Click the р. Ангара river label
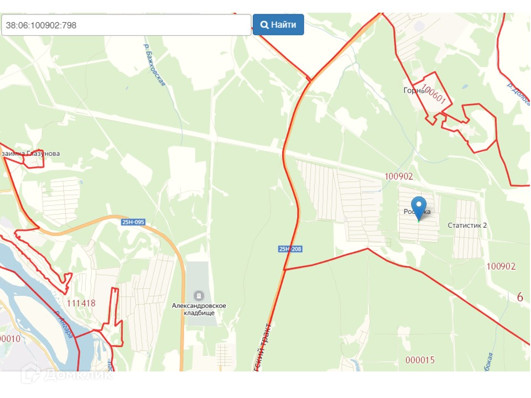The height and width of the screenshot is (398, 531). tap(64, 324)
